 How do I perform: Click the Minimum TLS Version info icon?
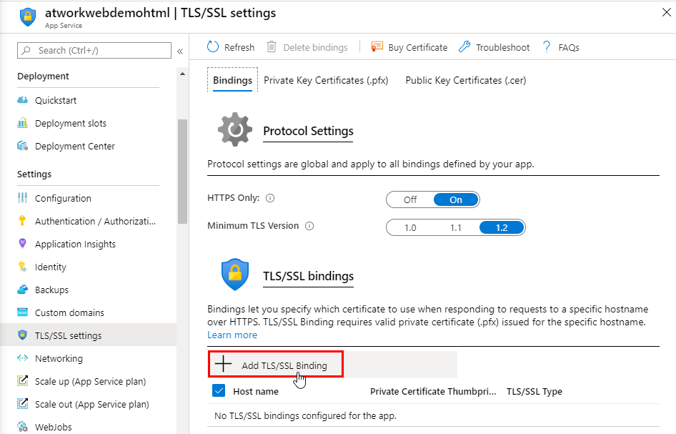(309, 226)
